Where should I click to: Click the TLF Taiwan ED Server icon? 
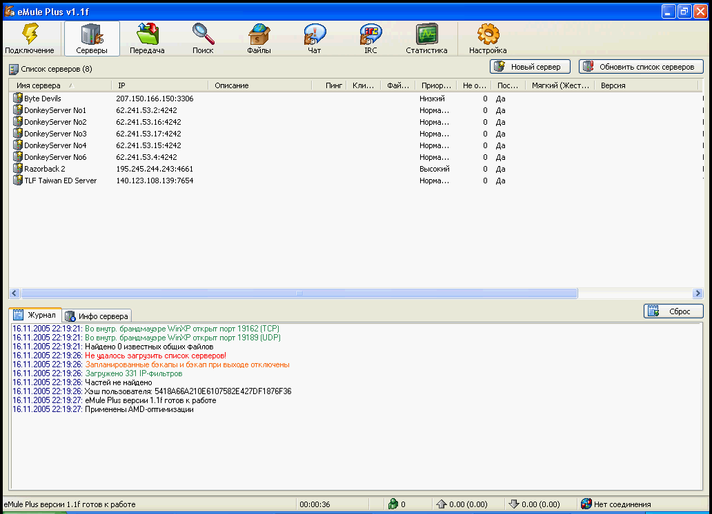(18, 180)
